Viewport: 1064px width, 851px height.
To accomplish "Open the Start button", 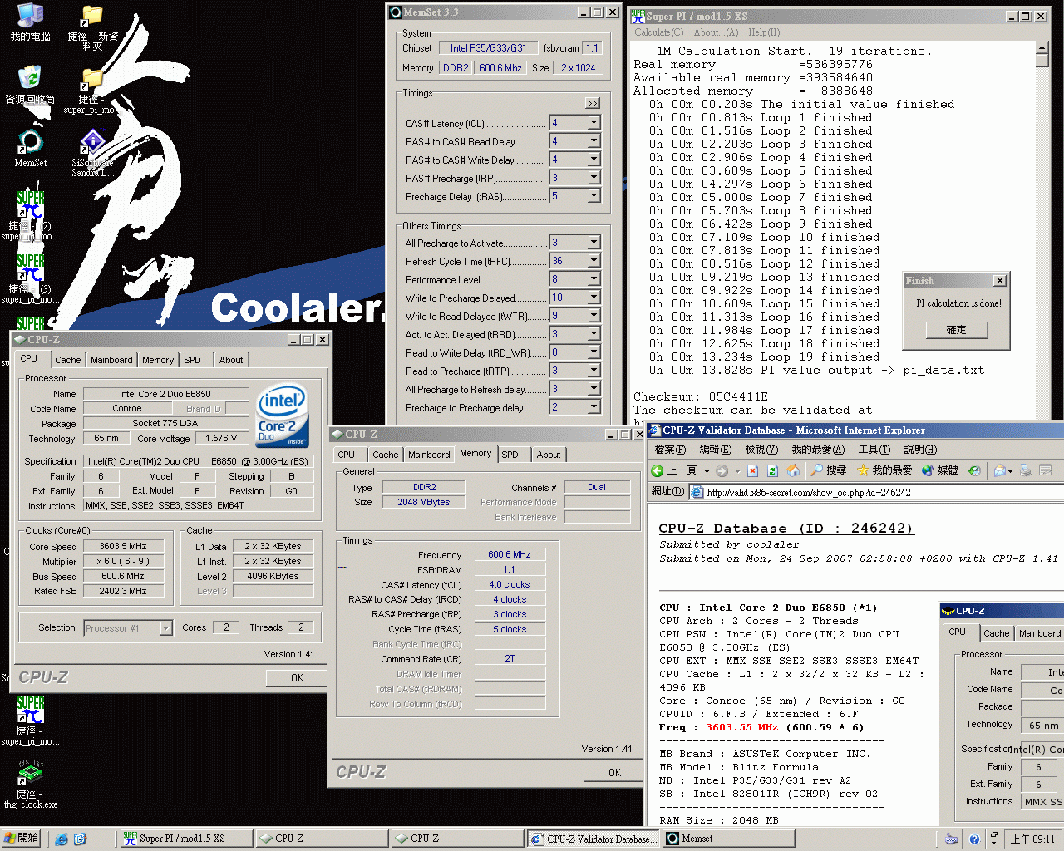I will [21, 838].
